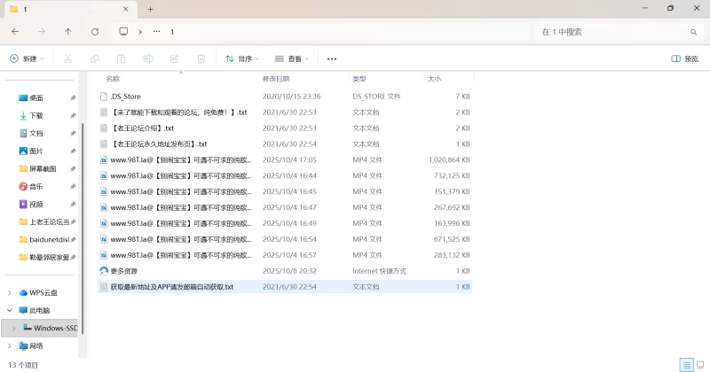Open the 查看 view dropdown
710x372 pixels.
[293, 59]
